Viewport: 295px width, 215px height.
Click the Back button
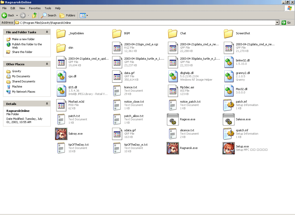click(8, 15)
